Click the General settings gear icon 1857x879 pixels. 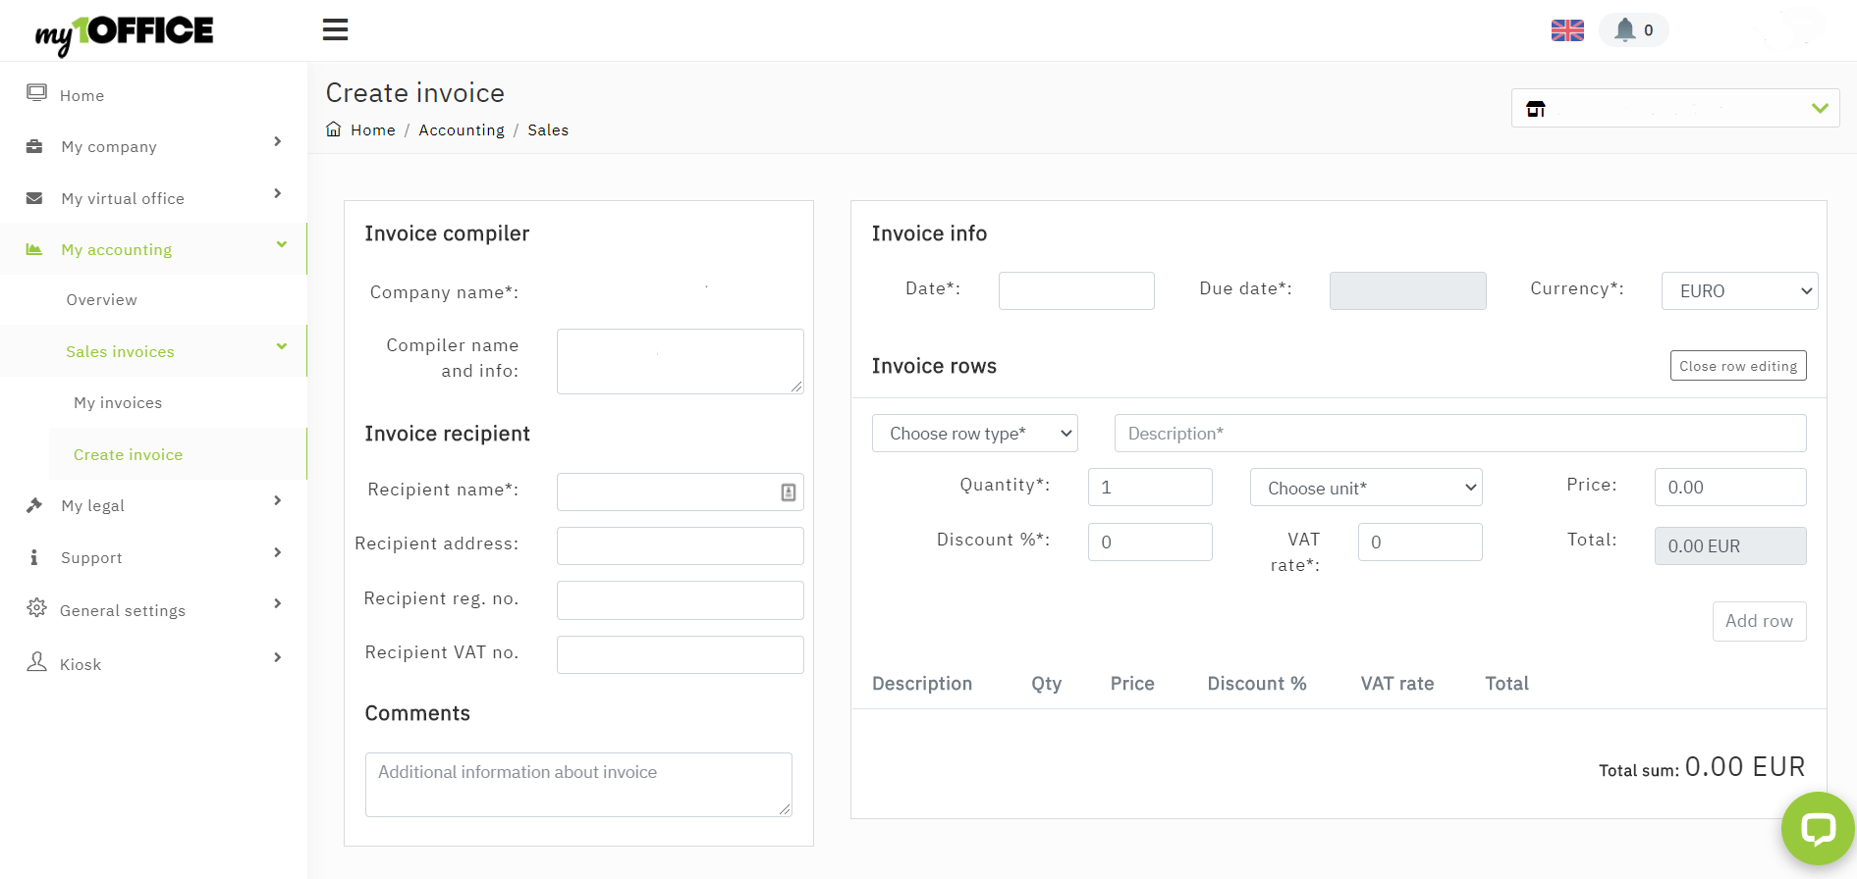click(36, 608)
